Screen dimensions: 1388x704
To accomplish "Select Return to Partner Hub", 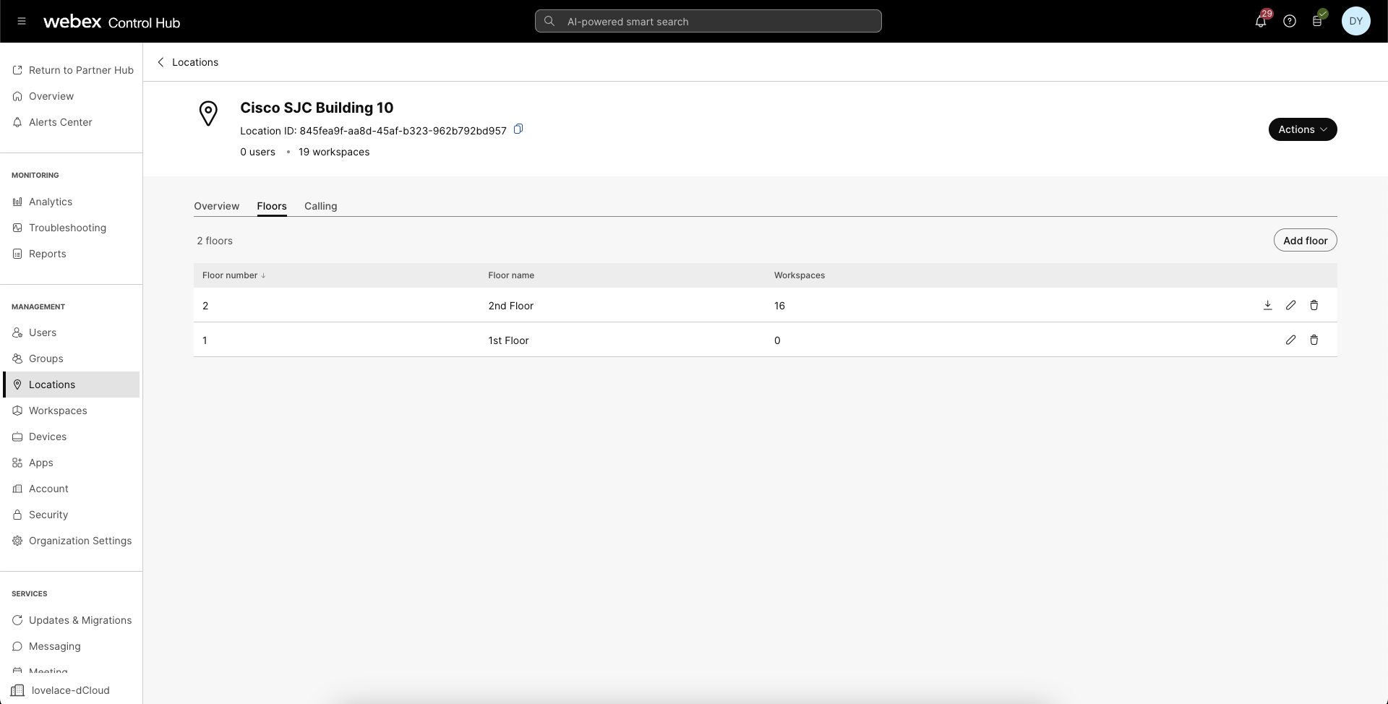I will tap(80, 69).
